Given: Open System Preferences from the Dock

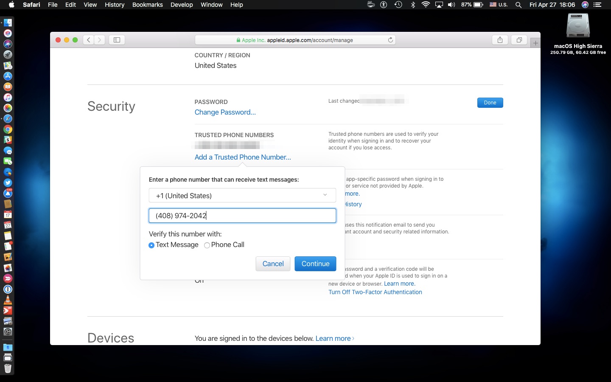Looking at the screenshot, I should (x=8, y=331).
